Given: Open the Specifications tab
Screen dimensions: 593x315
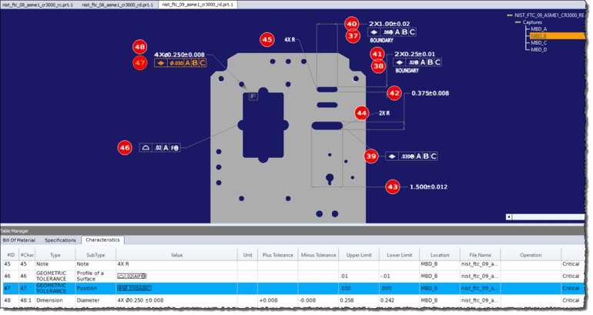Looking at the screenshot, I should 61,240.
